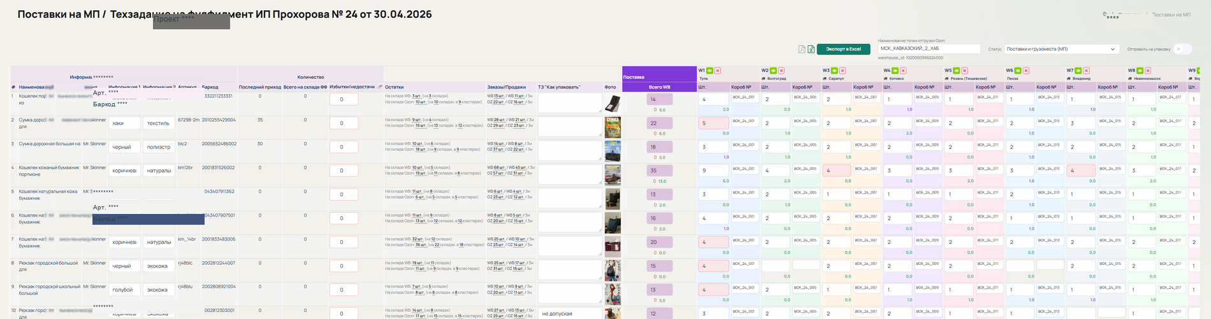This screenshot has width=1211, height=319.
Task: Click W1 quantity field in row 4
Action: click(x=713, y=171)
